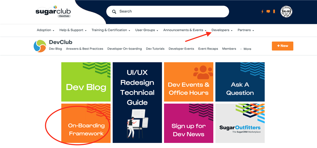Expand the Partners menu
Image resolution: width=317 pixels, height=148 pixels.
pyautogui.click(x=246, y=30)
